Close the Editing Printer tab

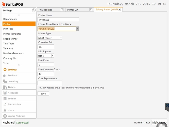119,9
